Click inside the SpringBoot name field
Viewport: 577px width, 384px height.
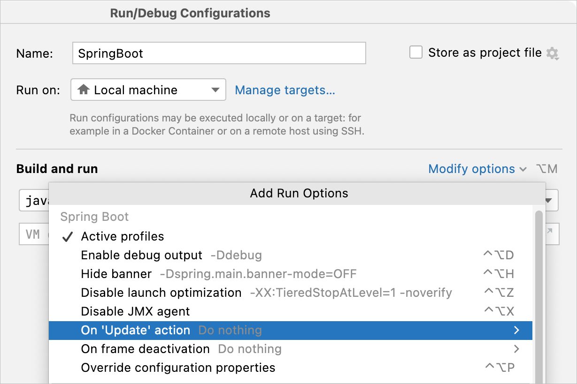pyautogui.click(x=219, y=53)
